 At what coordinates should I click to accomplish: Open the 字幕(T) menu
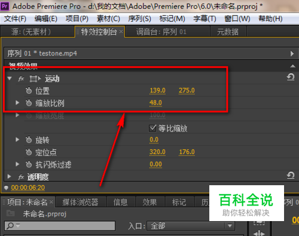(205, 19)
